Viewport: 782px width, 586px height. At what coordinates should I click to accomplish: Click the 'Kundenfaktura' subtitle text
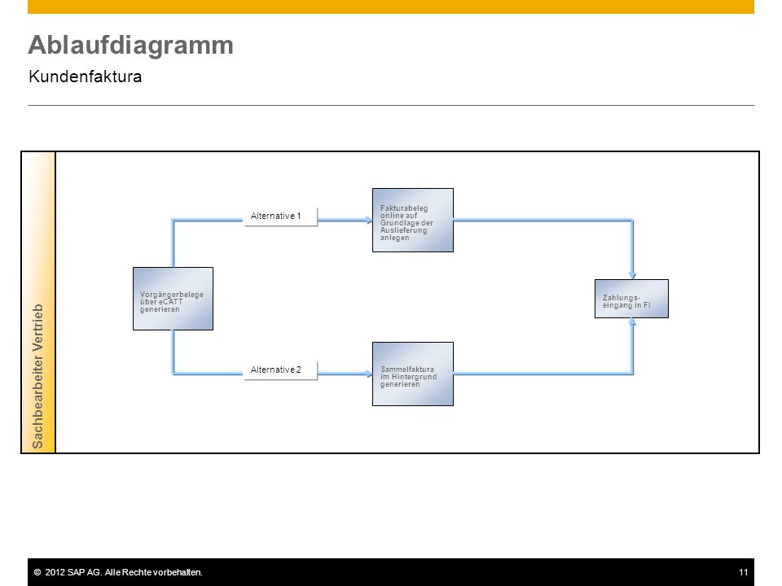(86, 77)
